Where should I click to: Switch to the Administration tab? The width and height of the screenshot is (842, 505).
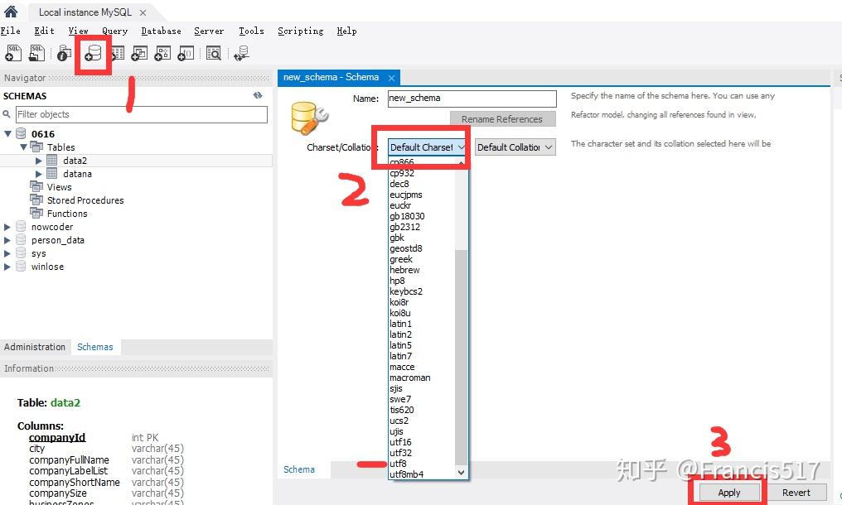[x=35, y=347]
